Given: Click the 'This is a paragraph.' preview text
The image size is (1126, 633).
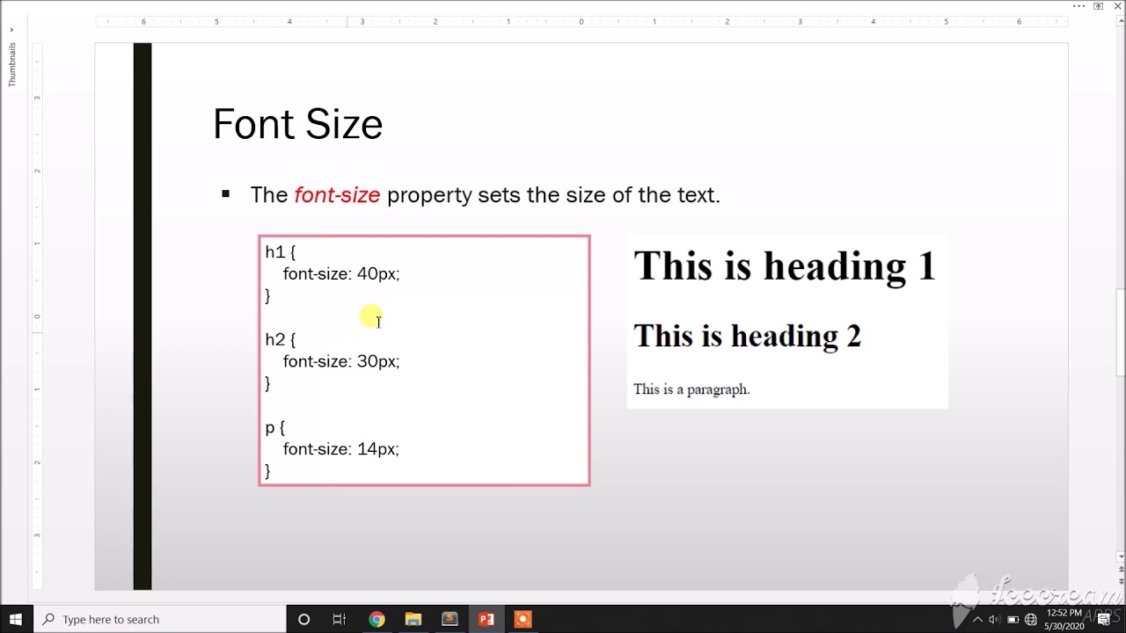Looking at the screenshot, I should 691,389.
